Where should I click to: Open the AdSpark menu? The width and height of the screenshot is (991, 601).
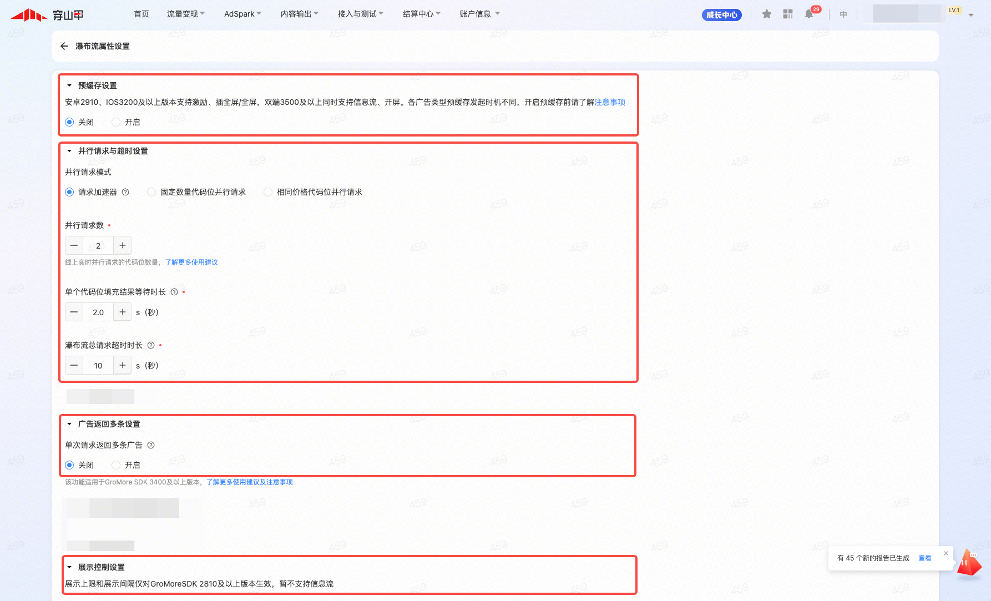tap(242, 14)
